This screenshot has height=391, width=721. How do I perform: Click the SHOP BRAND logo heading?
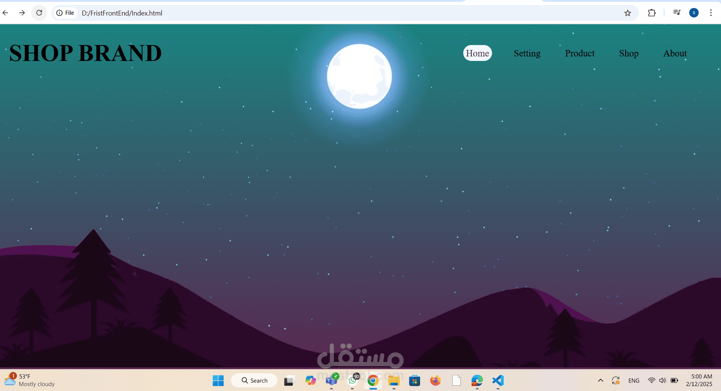[86, 53]
